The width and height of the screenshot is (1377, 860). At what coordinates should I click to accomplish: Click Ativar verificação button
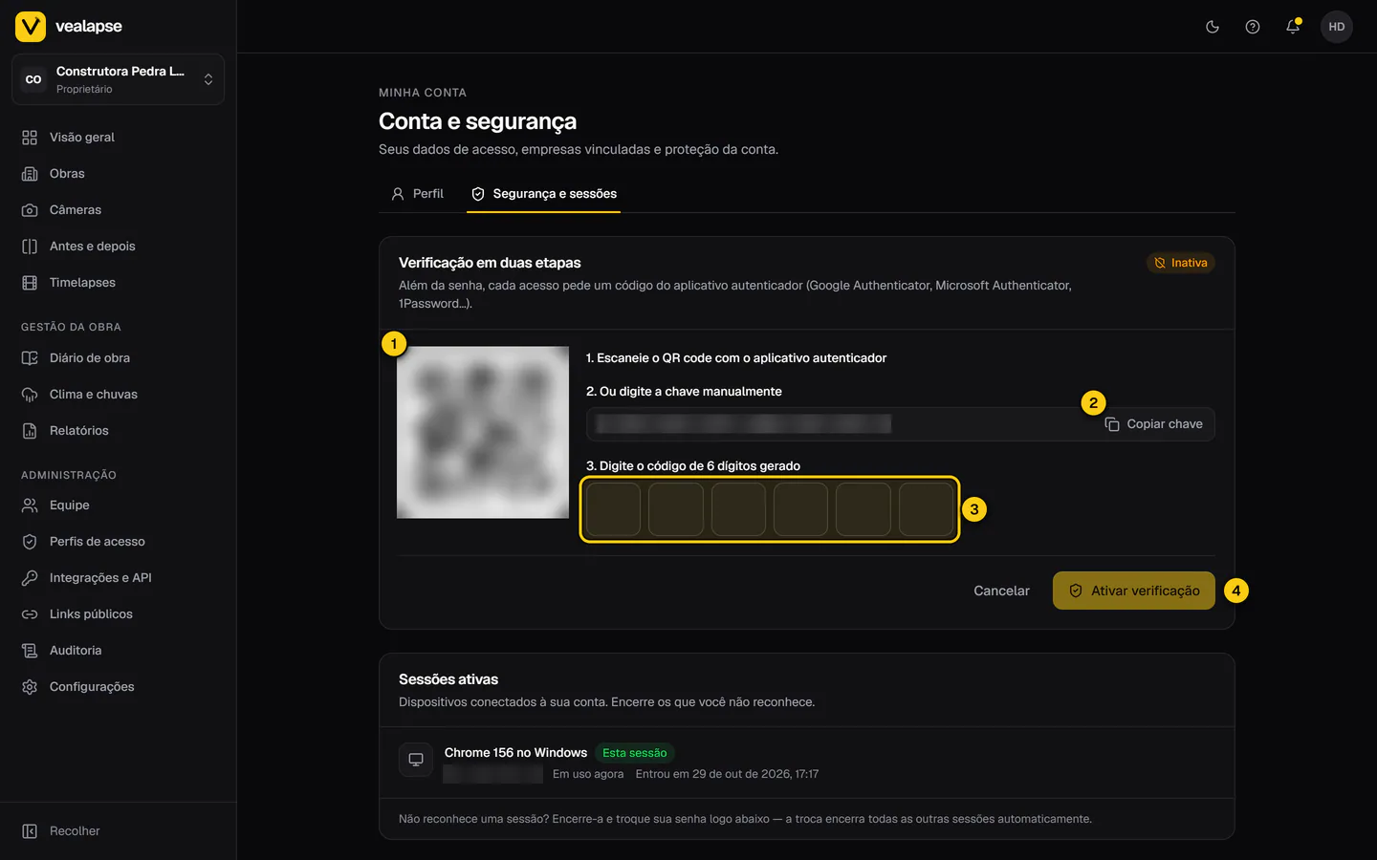coord(1134,591)
